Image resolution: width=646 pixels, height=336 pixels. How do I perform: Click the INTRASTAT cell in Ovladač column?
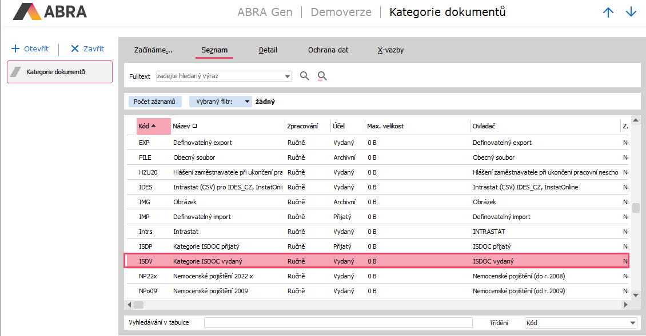point(489,232)
